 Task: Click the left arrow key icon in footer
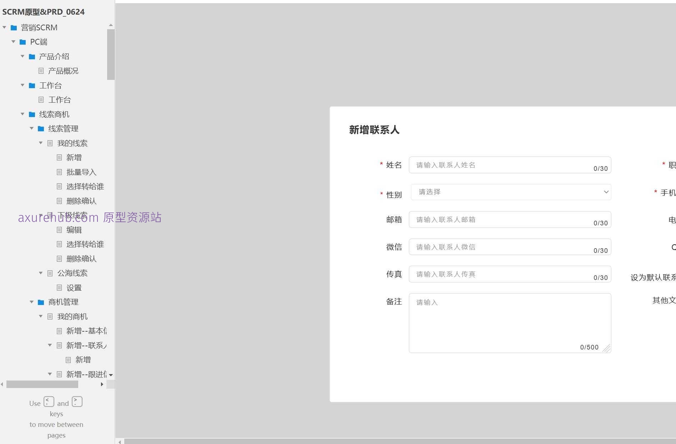coord(49,402)
